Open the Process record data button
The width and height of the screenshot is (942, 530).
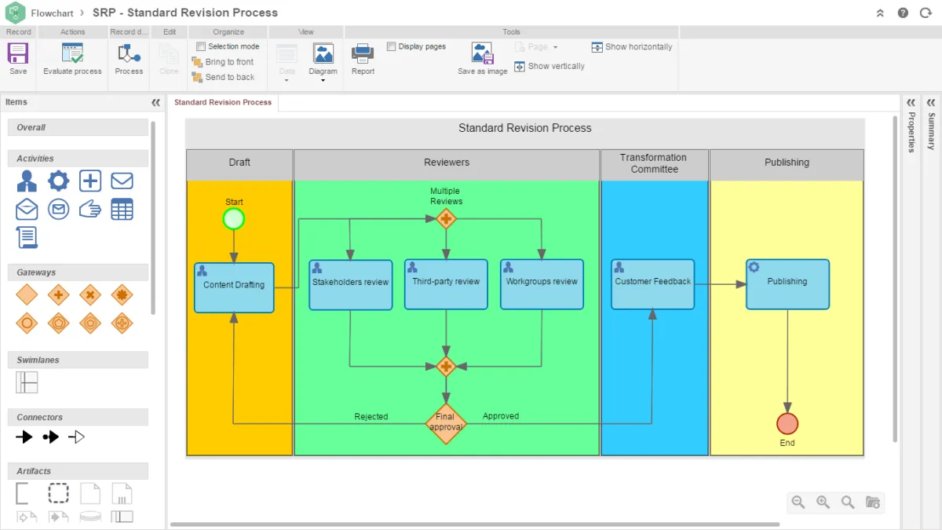point(129,59)
